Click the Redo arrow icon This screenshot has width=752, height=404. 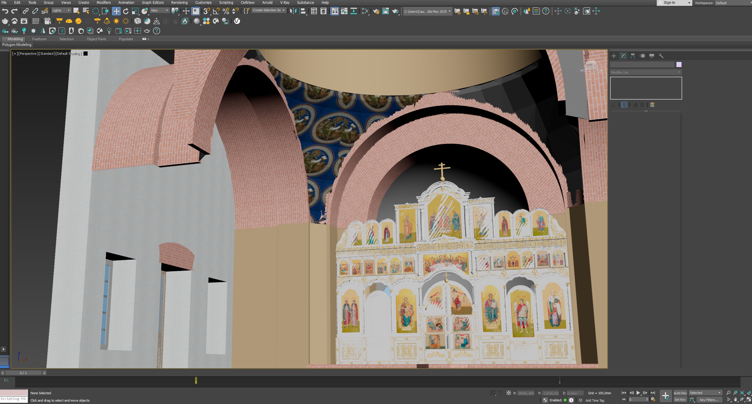pos(14,11)
